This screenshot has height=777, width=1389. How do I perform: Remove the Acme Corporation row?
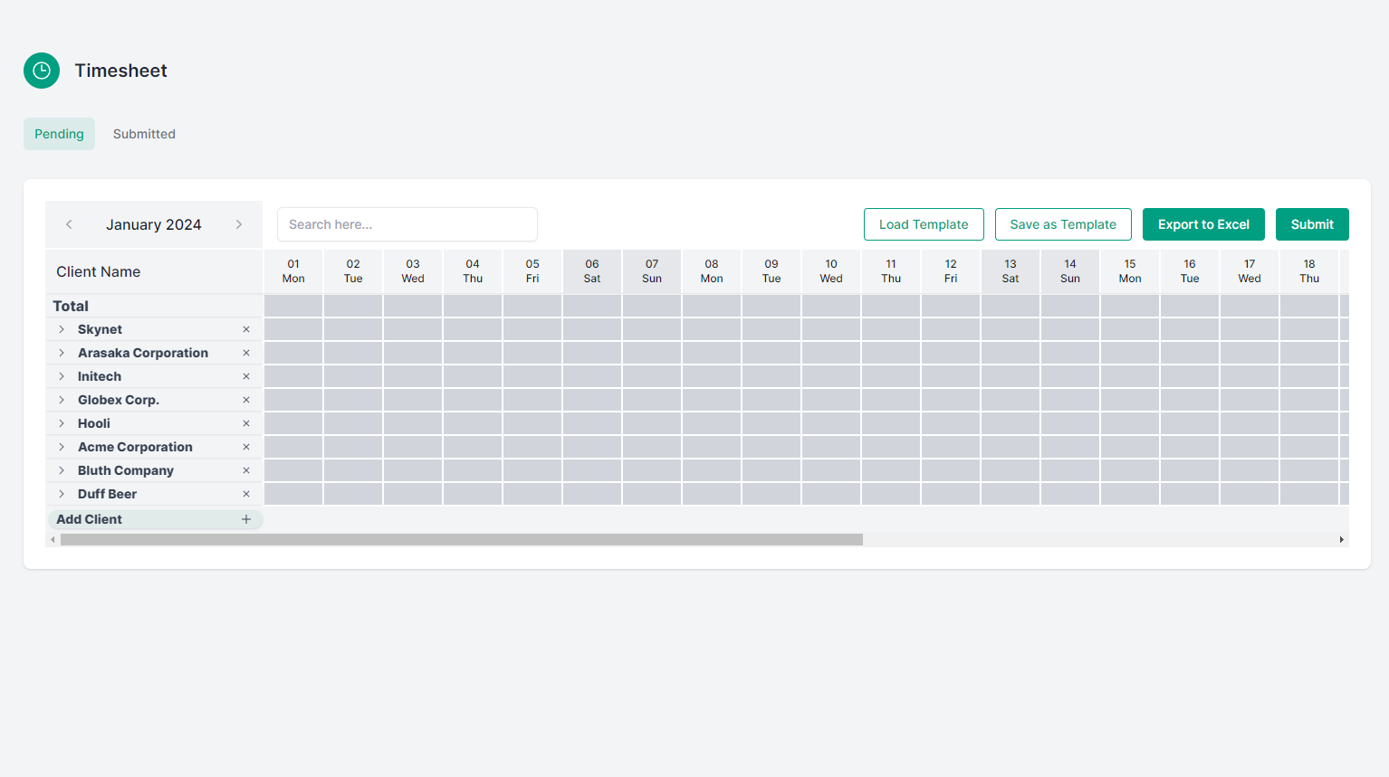click(x=246, y=447)
